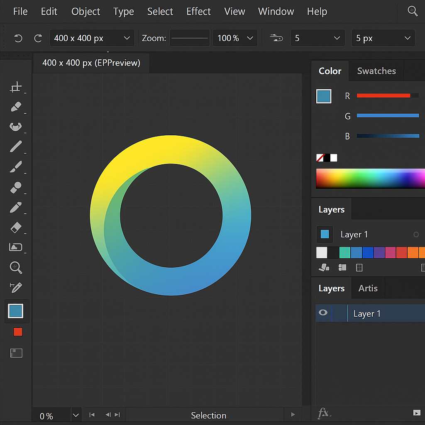Screen dimensions: 425x425
Task: Select the Zoom magnifier tool
Action: [16, 268]
